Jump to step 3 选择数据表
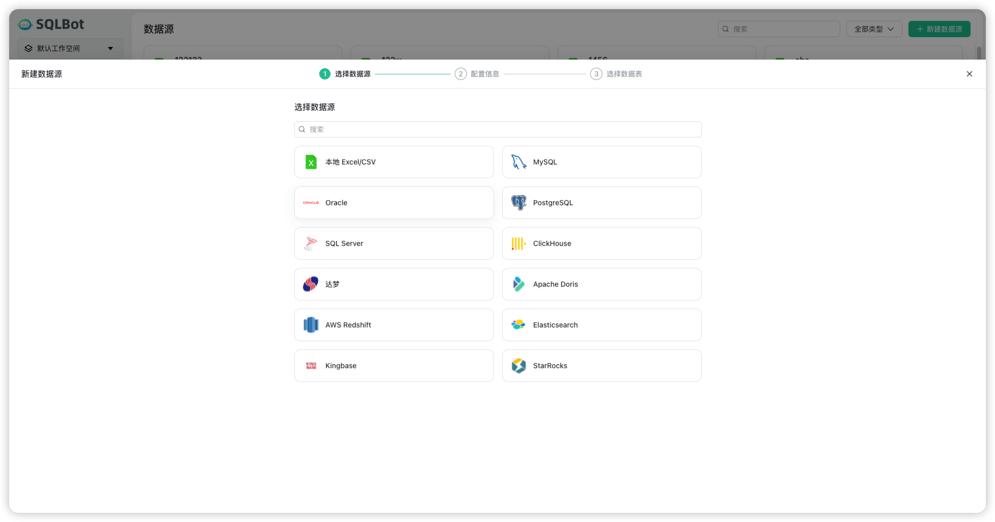This screenshot has width=995, height=522. tap(616, 74)
